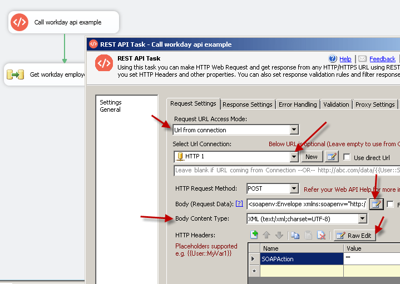Select the Get workday employee data flow icon
This screenshot has width=400, height=284.
16,74
